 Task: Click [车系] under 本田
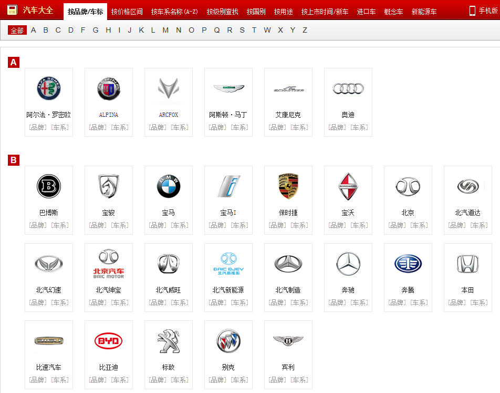point(479,303)
